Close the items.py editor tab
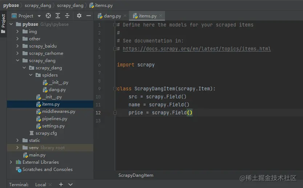 (161, 16)
